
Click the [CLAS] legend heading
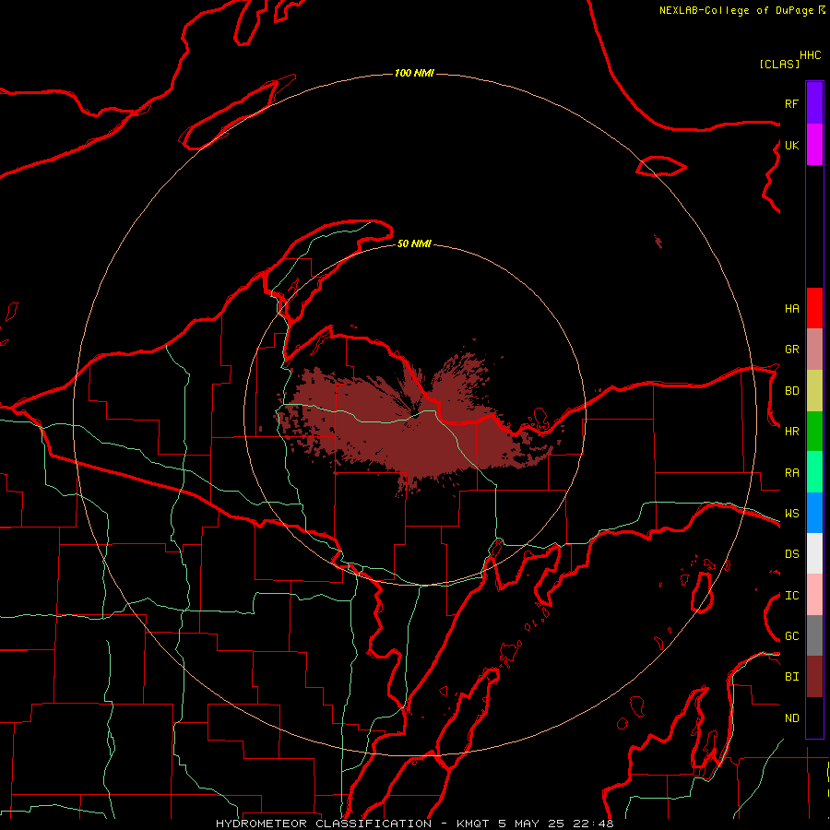coord(779,64)
